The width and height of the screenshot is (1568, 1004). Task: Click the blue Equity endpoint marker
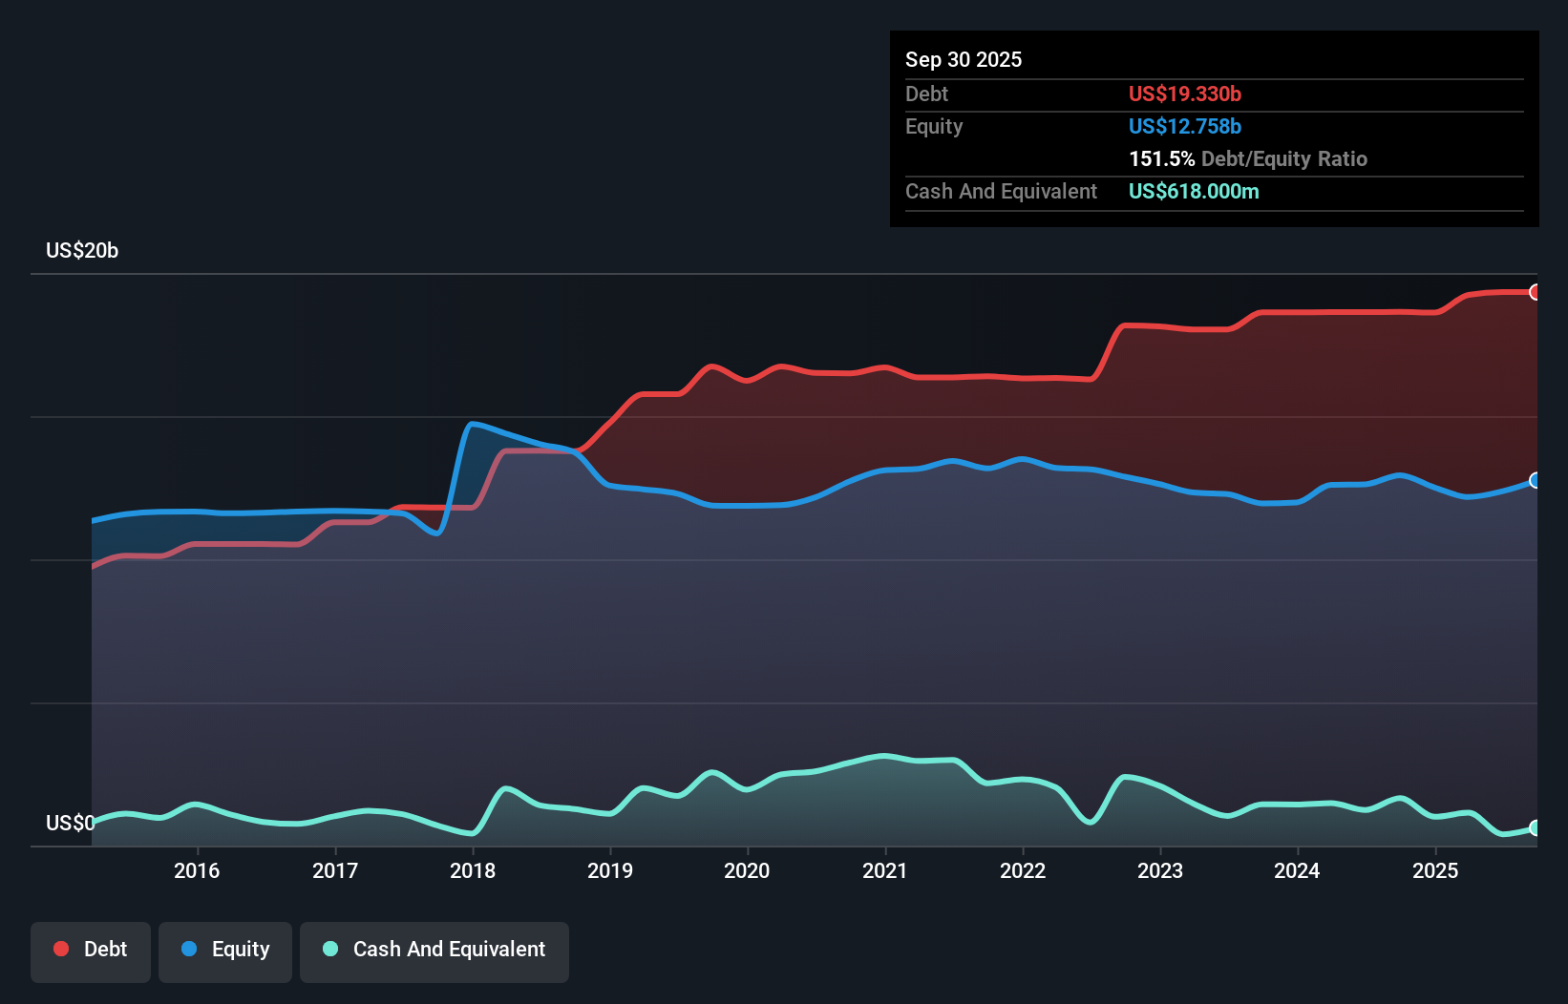[x=1535, y=480]
